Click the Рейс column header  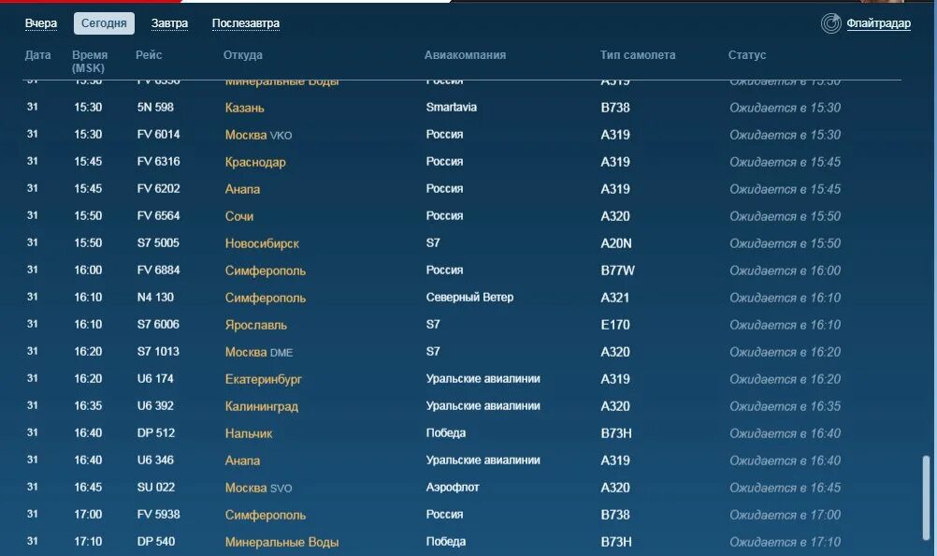click(x=149, y=55)
